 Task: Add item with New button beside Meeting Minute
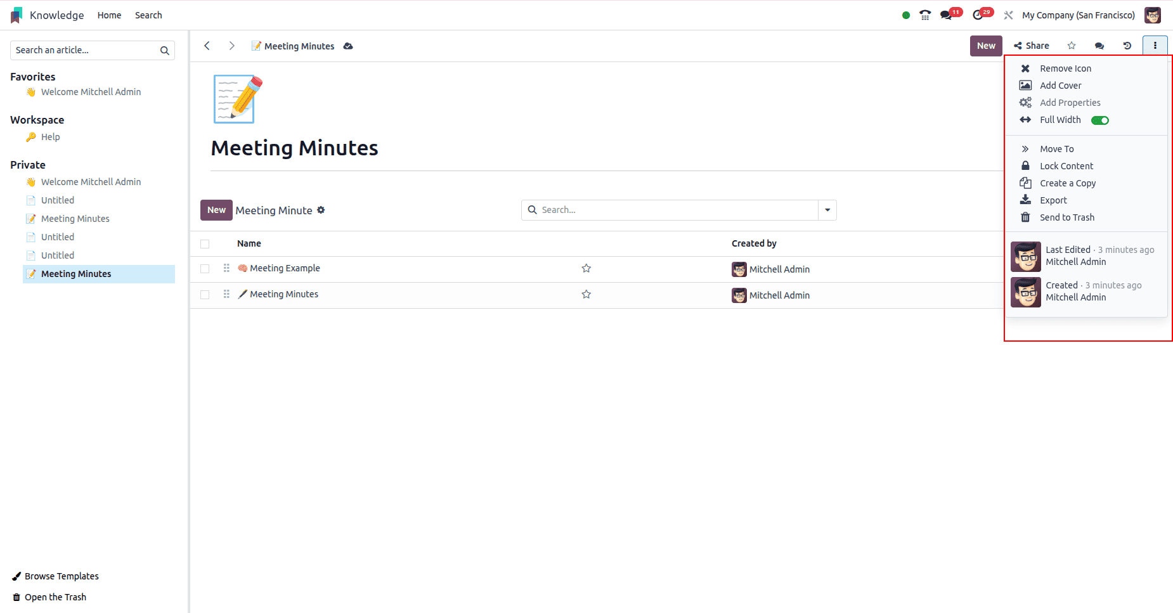(x=216, y=210)
